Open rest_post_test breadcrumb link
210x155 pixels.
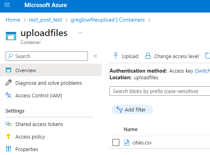point(46,20)
